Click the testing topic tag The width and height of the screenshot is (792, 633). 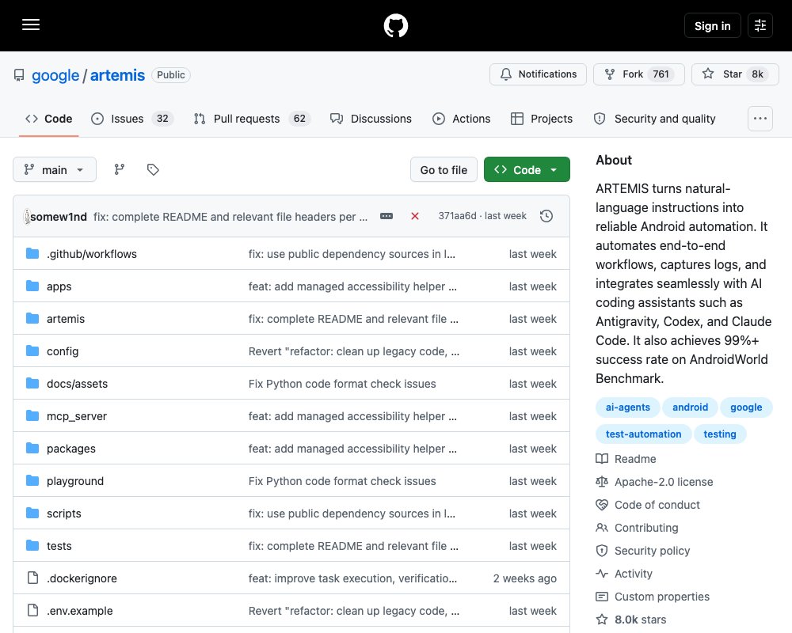pos(720,434)
